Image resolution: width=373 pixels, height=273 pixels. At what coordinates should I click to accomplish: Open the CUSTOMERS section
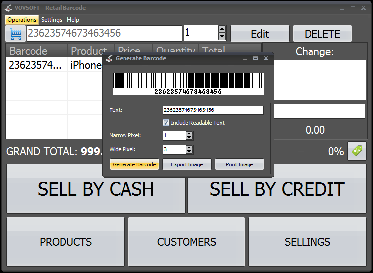pyautogui.click(x=186, y=242)
